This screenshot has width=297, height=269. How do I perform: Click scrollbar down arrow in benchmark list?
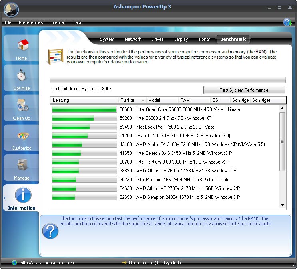tap(282, 205)
